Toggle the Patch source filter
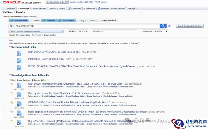Screen dimensions: 208x129 click(x=91, y=21)
